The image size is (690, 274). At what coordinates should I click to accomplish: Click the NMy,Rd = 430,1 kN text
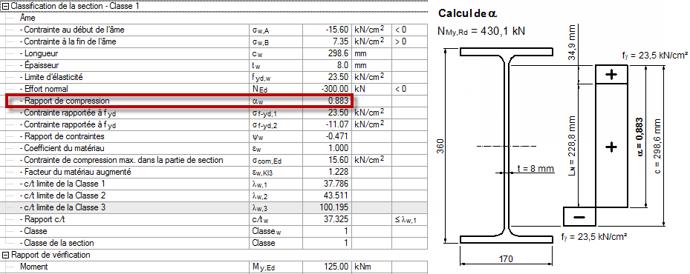pos(481,31)
